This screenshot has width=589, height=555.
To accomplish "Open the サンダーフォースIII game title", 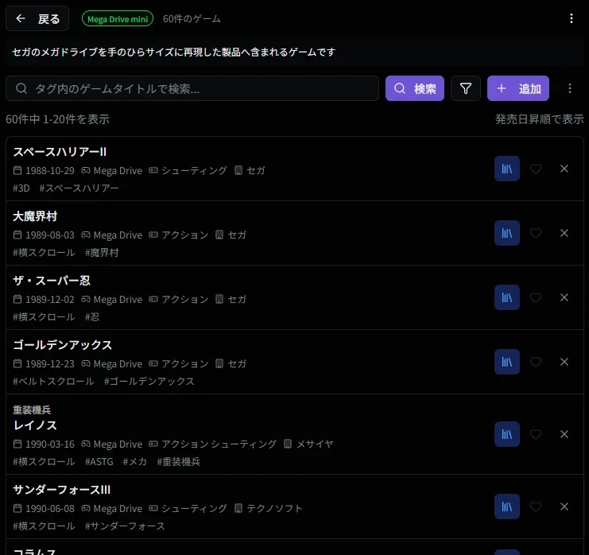I will click(x=62, y=490).
